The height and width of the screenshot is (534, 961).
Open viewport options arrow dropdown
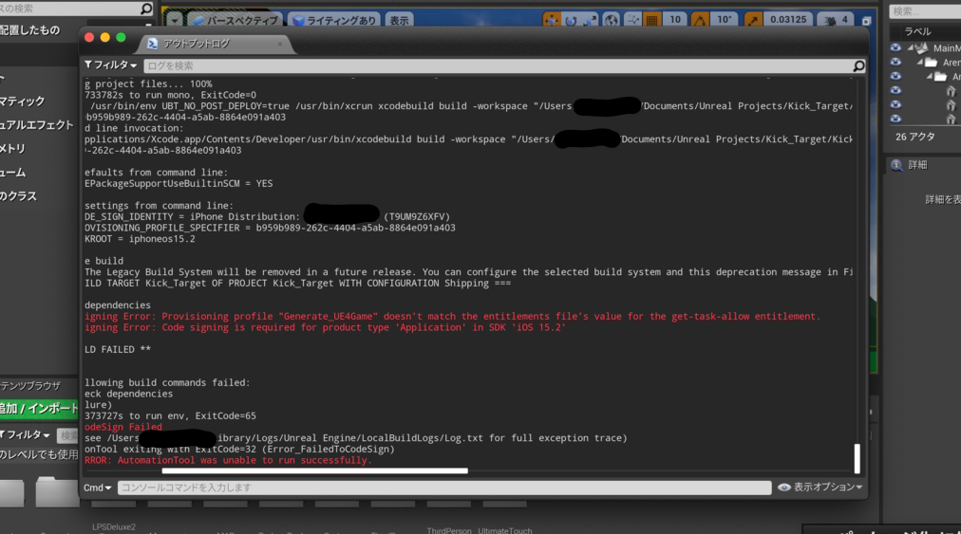tap(174, 20)
